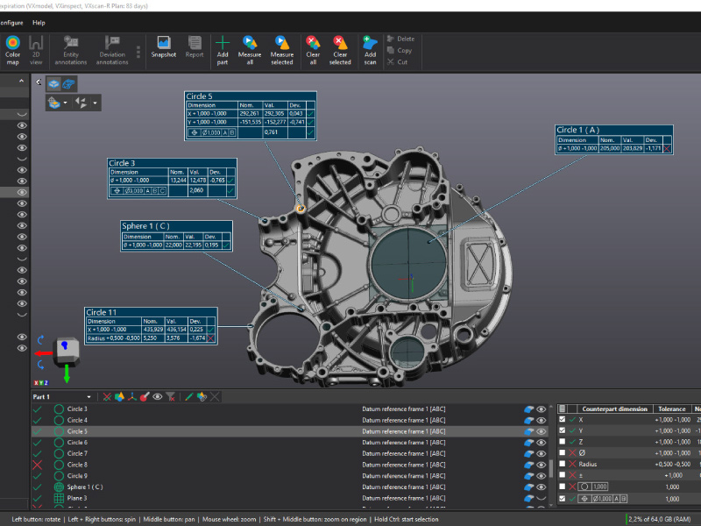Click the Copy button
701x526 pixels.
tap(400, 50)
